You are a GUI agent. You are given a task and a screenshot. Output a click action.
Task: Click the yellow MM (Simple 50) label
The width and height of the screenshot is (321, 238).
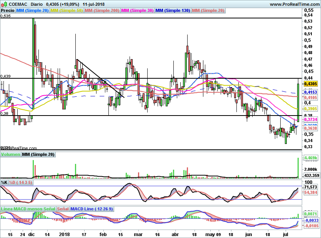(67, 11)
